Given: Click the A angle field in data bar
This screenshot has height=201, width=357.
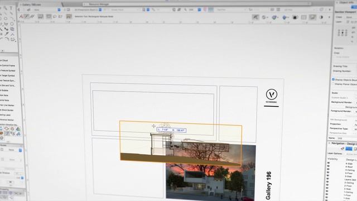Looking at the screenshot, I should [x=181, y=130].
